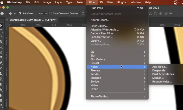
Task: Select the Object Selection tool
Action: tap(1, 41)
